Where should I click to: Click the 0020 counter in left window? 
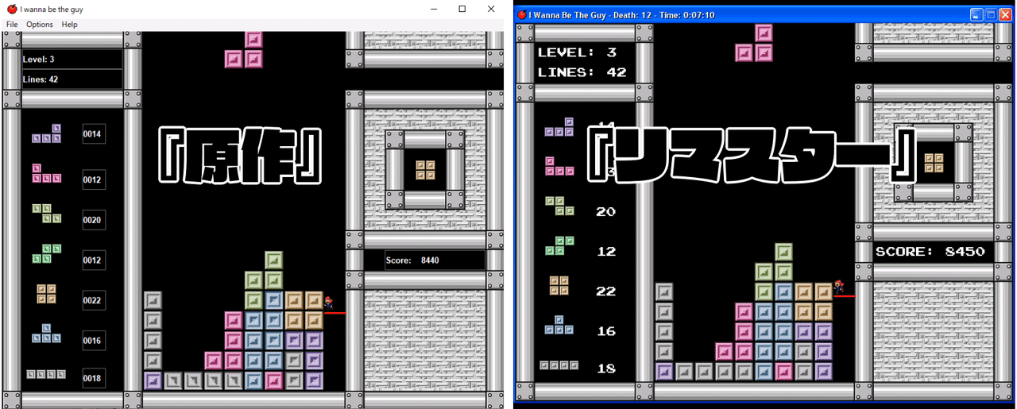click(x=93, y=220)
